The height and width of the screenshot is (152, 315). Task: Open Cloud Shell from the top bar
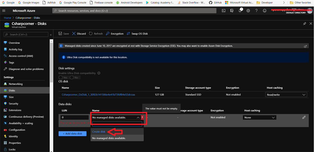[x=223, y=11]
